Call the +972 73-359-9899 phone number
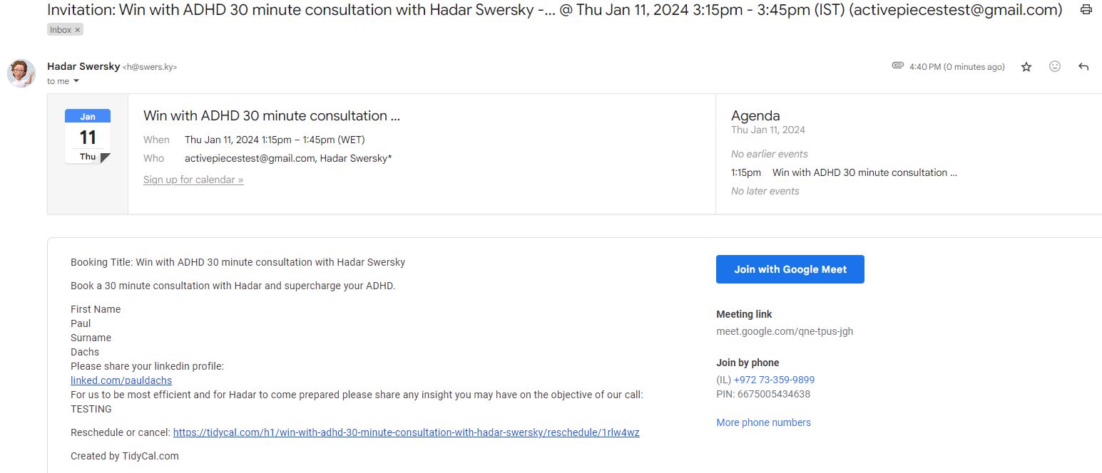The height and width of the screenshot is (473, 1102). [774, 380]
